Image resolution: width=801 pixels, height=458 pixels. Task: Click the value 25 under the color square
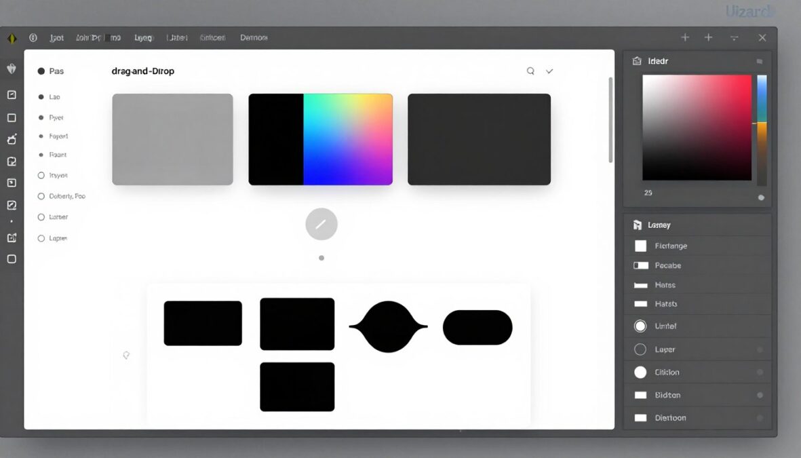648,193
